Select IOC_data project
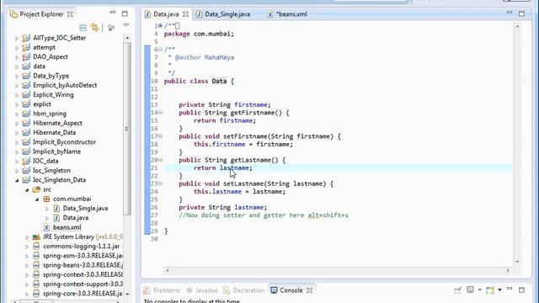Image resolution: width=539 pixels, height=303 pixels. (45, 161)
